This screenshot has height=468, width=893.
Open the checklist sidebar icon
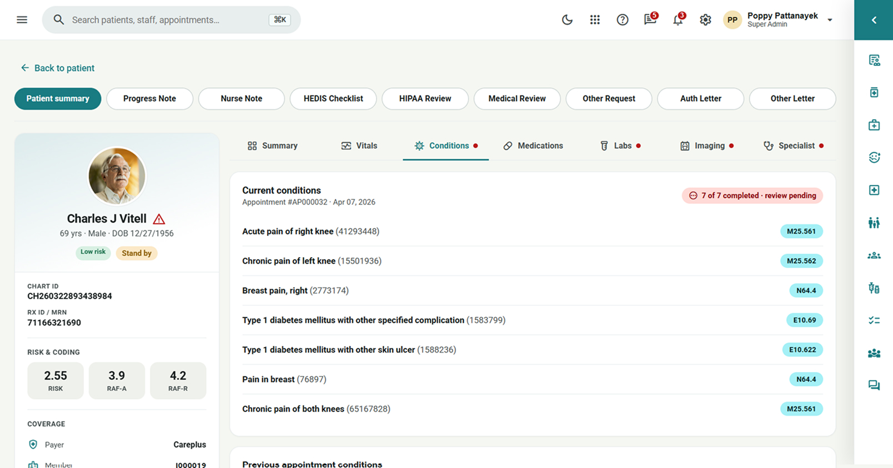874,320
